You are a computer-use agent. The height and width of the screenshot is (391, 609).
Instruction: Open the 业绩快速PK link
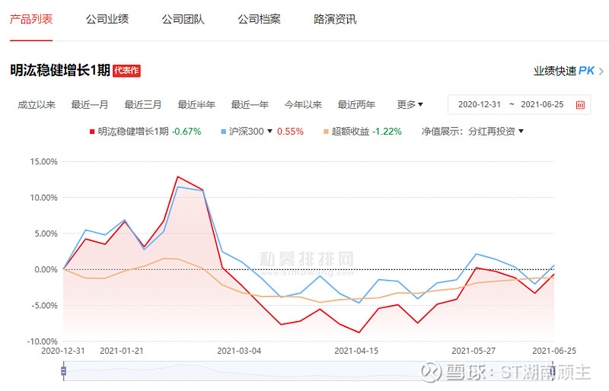point(564,71)
